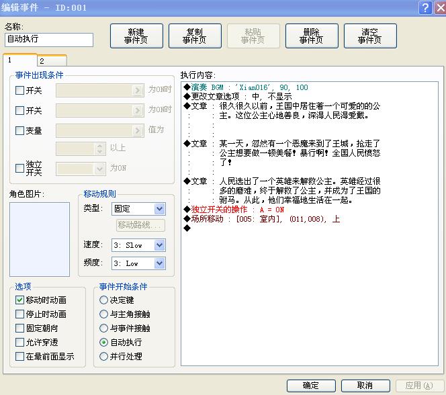This screenshot has width=446, height=395.
Task: Check the 固定朝向 option
Action: pyautogui.click(x=19, y=328)
